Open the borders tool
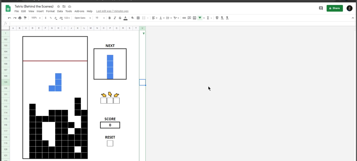Screen dimensions: 357x161 (x=138, y=18)
